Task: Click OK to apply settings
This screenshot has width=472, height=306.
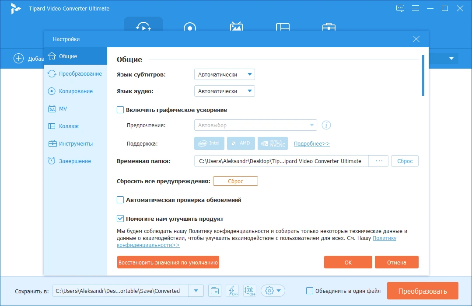Action: (x=348, y=262)
